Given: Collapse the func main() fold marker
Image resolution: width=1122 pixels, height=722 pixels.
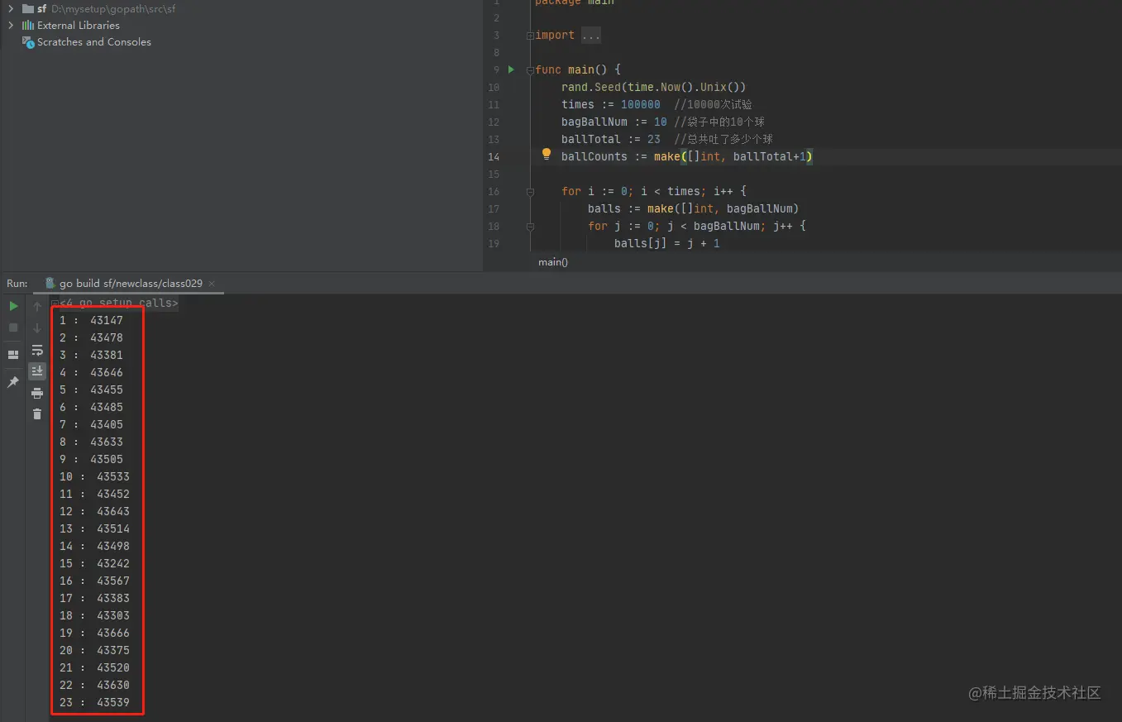Looking at the screenshot, I should (530, 69).
